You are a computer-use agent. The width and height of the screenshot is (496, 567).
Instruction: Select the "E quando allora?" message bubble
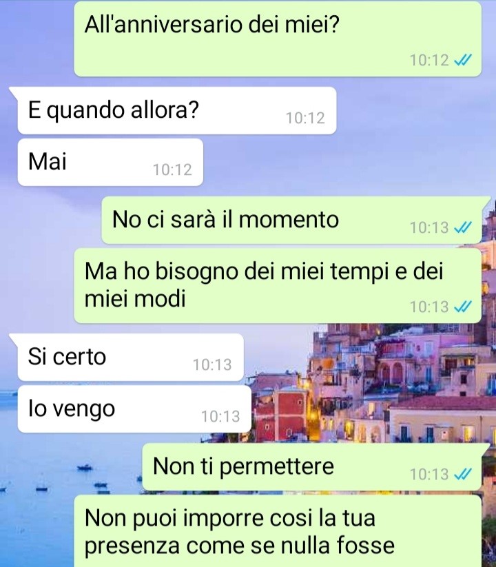[177, 111]
